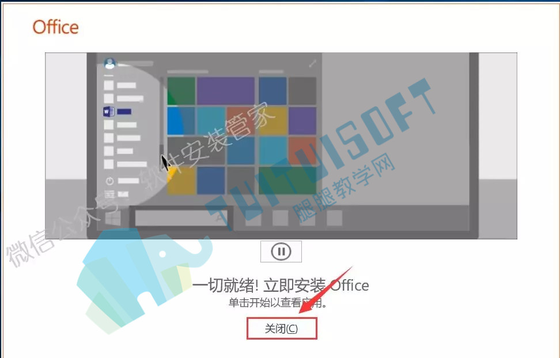Click the heading 一切就绪! 立即安装 Office
The image size is (560, 358).
(x=281, y=285)
